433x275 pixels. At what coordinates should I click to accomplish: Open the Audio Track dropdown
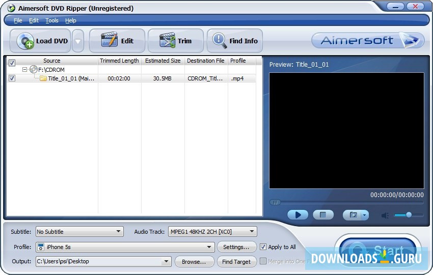[212, 231]
